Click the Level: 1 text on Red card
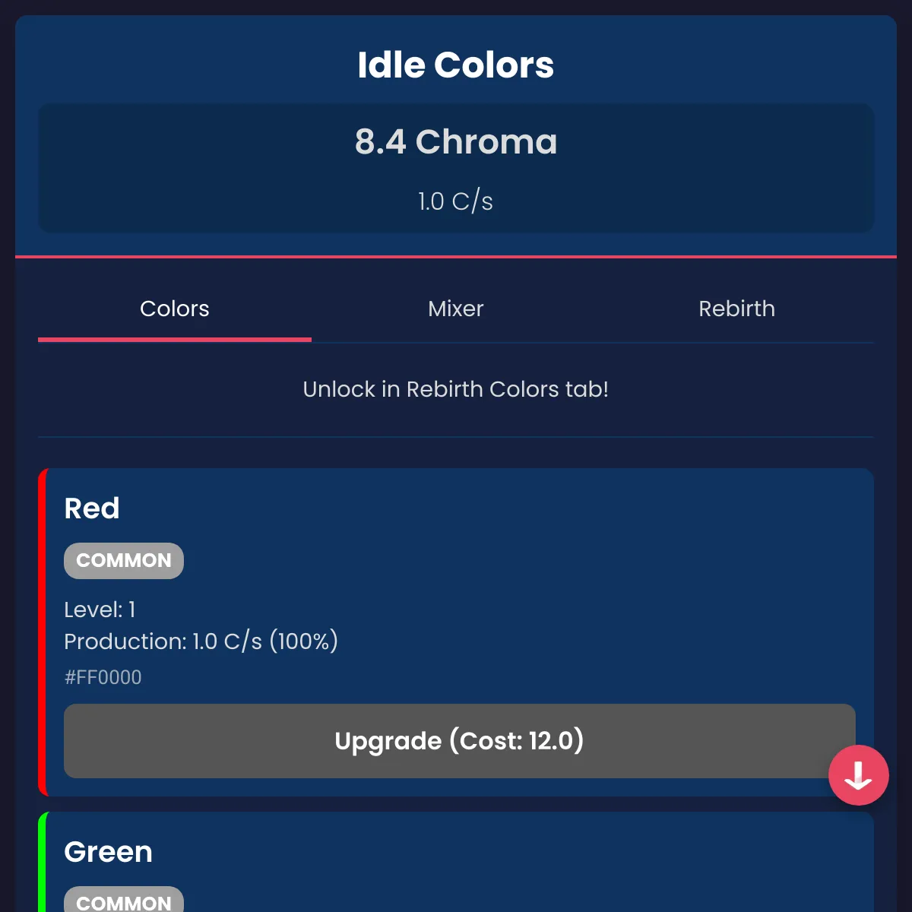912x912 pixels. coord(100,610)
